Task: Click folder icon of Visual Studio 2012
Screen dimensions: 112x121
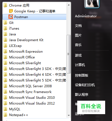Action: 5,103
